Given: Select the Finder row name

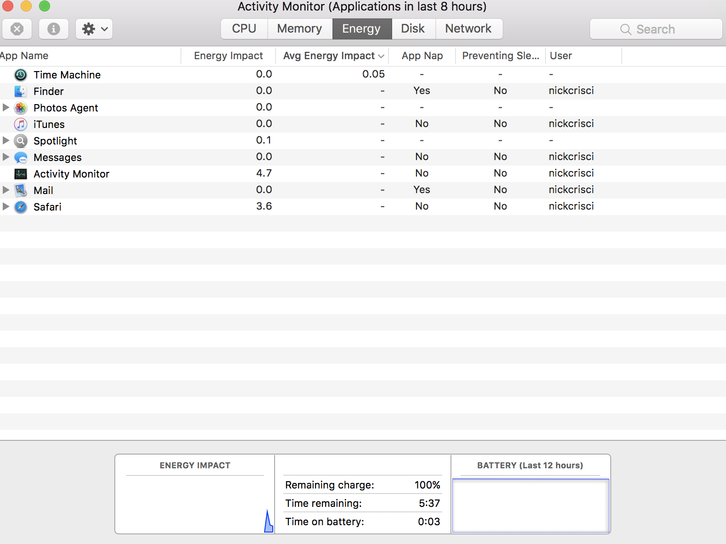Looking at the screenshot, I should [x=49, y=91].
